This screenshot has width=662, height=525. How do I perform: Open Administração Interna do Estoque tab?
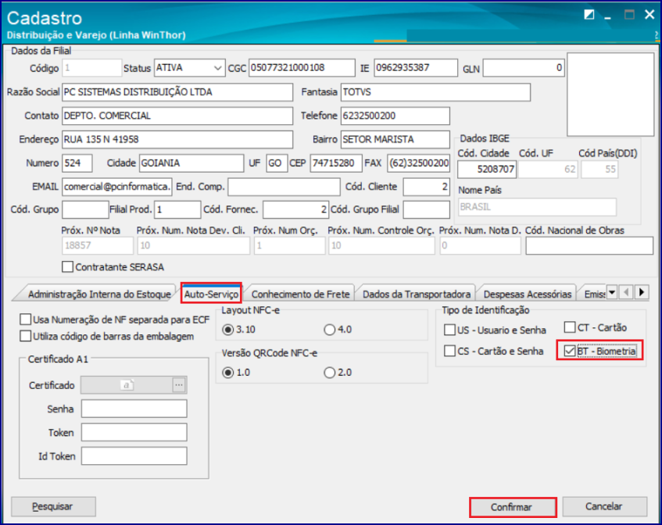[x=99, y=295]
